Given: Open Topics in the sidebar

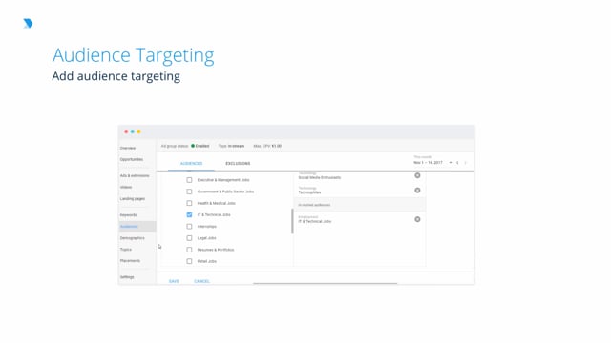Looking at the screenshot, I should (x=125, y=250).
